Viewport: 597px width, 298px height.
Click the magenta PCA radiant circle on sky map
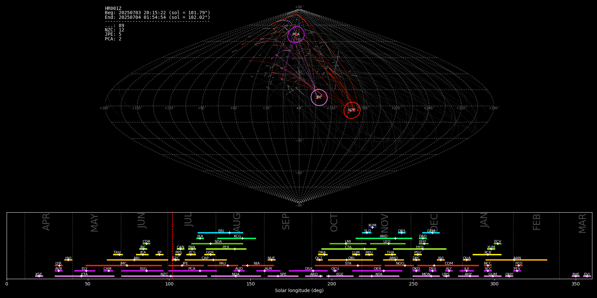point(296,35)
